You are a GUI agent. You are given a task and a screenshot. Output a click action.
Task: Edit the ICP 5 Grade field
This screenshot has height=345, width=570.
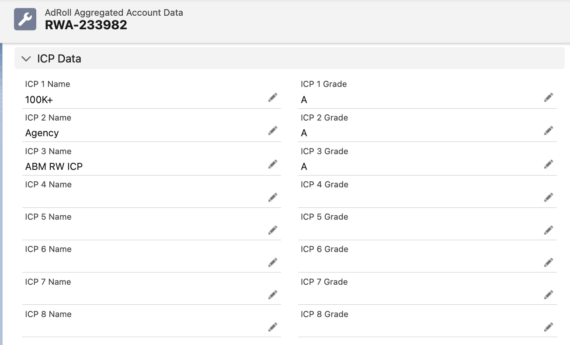pos(548,230)
